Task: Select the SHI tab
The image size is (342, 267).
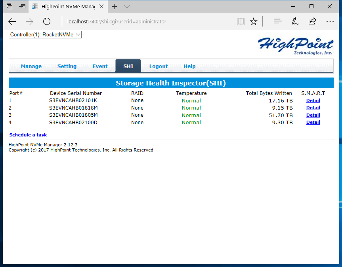Action: [128, 66]
